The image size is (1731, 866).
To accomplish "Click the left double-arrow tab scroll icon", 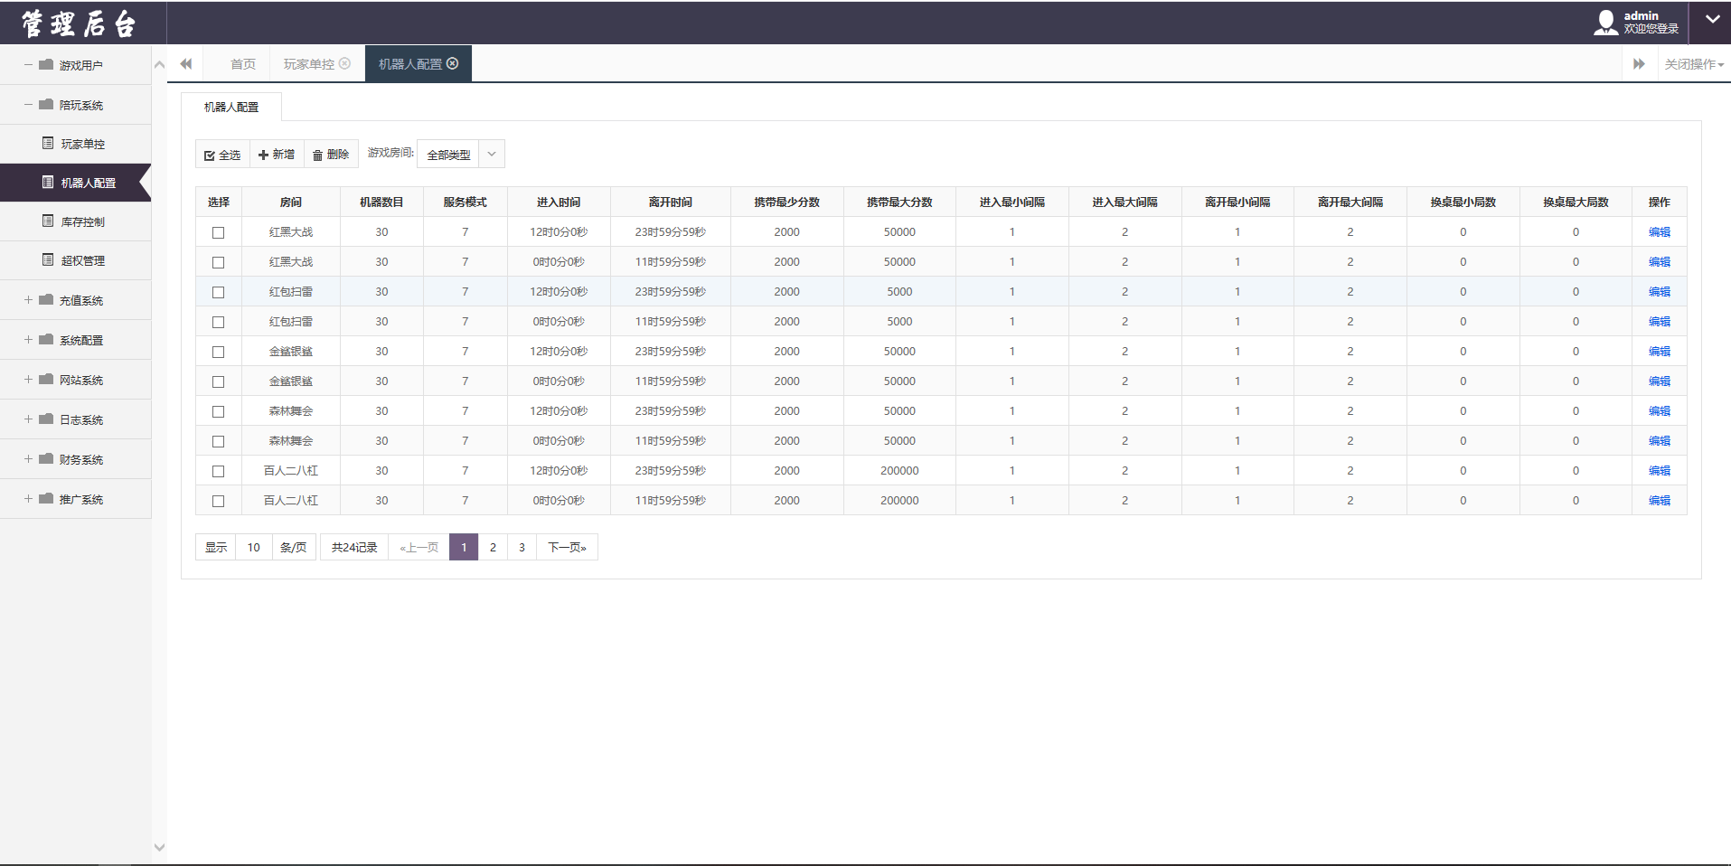I will (x=186, y=63).
